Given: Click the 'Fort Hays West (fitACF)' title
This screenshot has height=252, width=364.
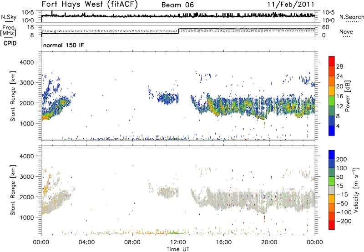Looking at the screenshot, I should (89, 5).
